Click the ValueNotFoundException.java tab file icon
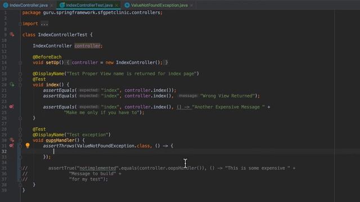The height and width of the screenshot is (202, 360). coord(127,5)
